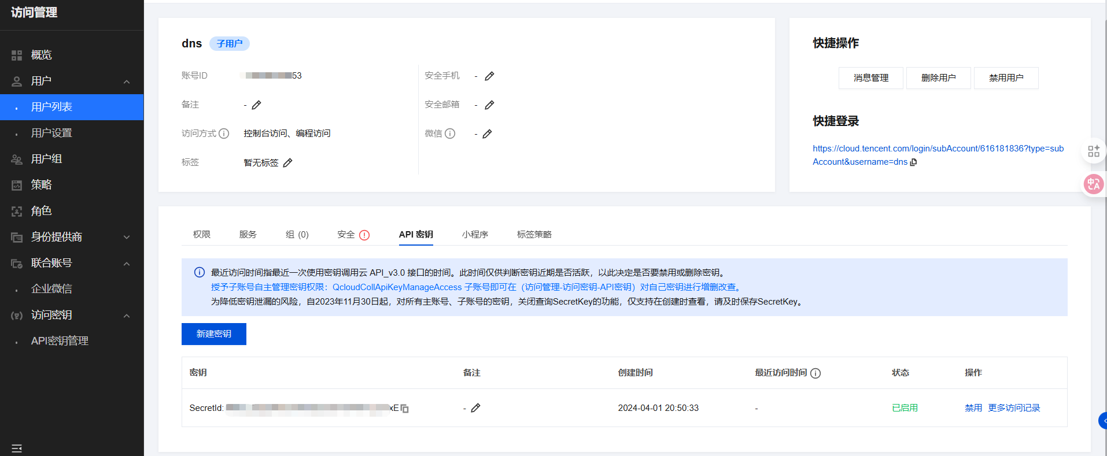Screen dimensions: 1107x456
Task: Click the 禁用用户 button
Action: tap(1006, 78)
